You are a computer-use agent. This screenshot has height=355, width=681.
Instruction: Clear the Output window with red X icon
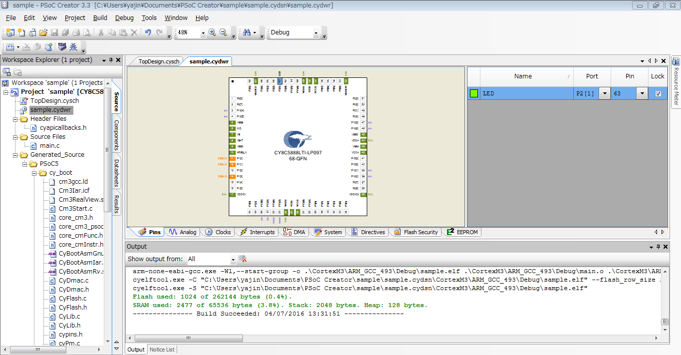(242, 259)
